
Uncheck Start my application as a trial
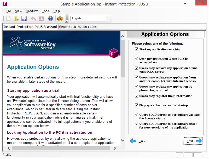[x=136, y=49]
